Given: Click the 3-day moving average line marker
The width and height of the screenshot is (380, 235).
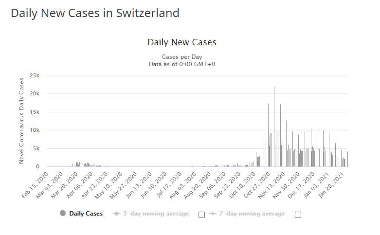Looking at the screenshot, I should click(116, 214).
